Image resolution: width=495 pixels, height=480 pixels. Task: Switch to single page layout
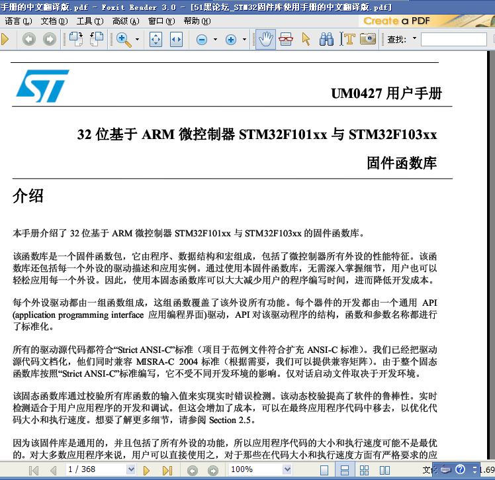point(324,470)
